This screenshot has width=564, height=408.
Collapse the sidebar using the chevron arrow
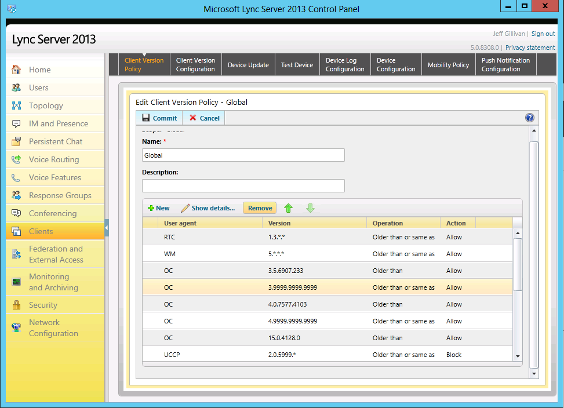(x=107, y=229)
